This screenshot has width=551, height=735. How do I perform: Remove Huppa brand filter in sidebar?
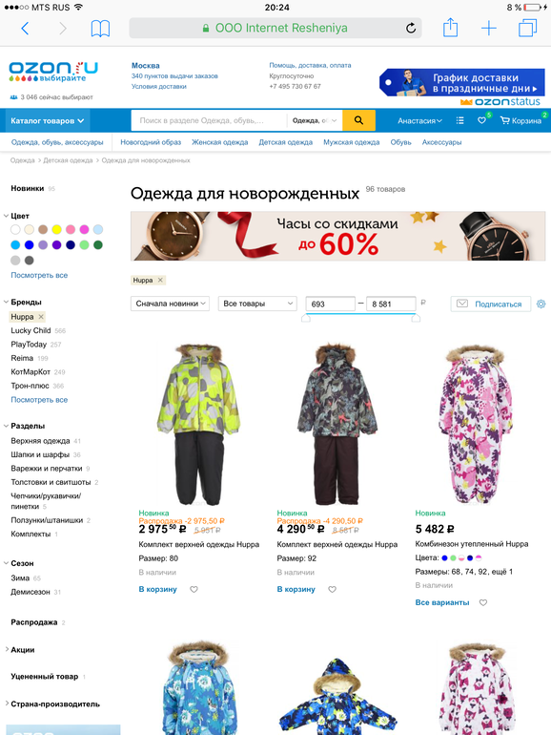(41, 317)
